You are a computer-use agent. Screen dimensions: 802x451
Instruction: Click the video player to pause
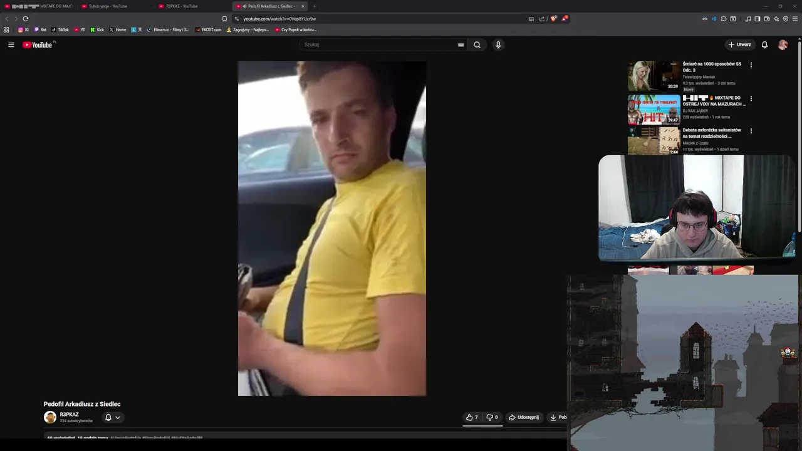pyautogui.click(x=331, y=228)
